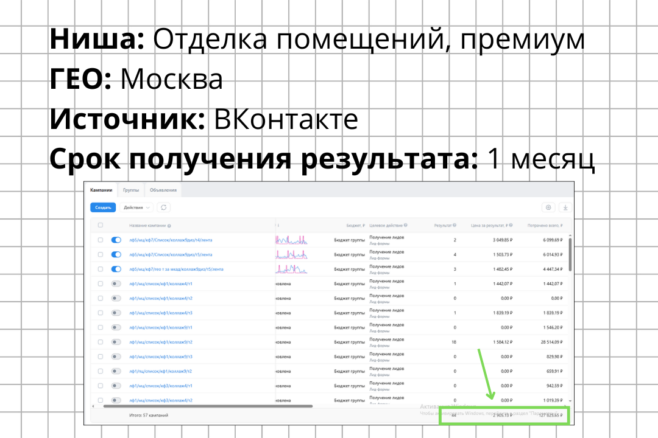Open campaign лф1/мц/список/кф1/коллаж9/т2
This screenshot has height=438, width=658.
pyautogui.click(x=161, y=342)
